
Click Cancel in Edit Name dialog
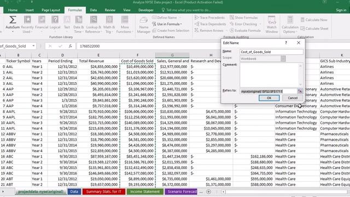click(293, 98)
